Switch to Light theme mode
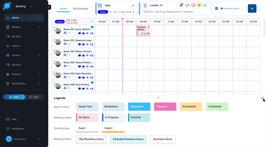This screenshot has width=267, height=147. coord(34,97)
